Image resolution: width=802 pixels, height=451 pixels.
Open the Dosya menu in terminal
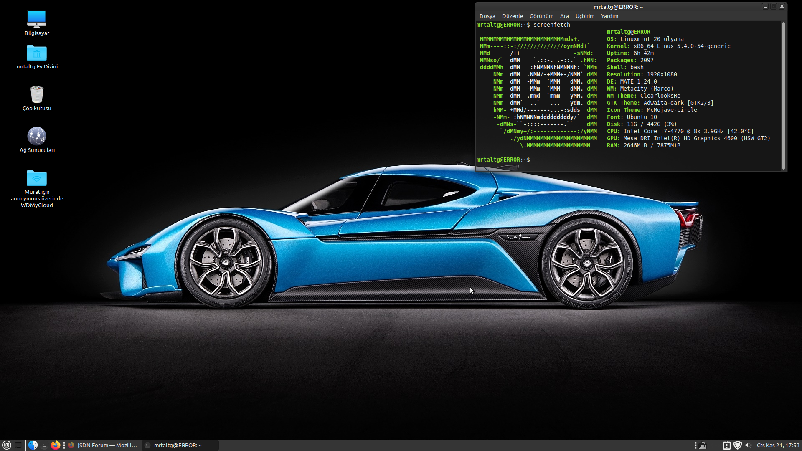pyautogui.click(x=487, y=16)
